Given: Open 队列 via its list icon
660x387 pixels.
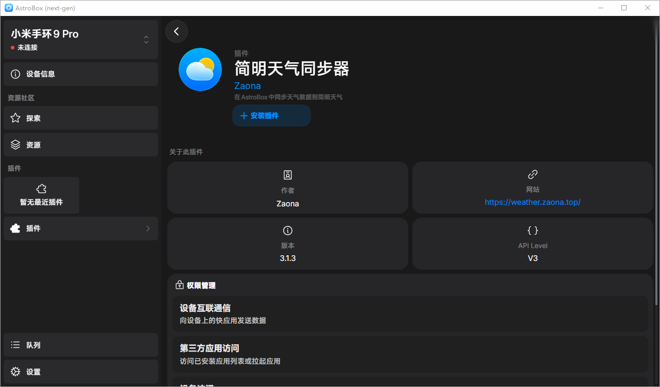Looking at the screenshot, I should (x=15, y=345).
